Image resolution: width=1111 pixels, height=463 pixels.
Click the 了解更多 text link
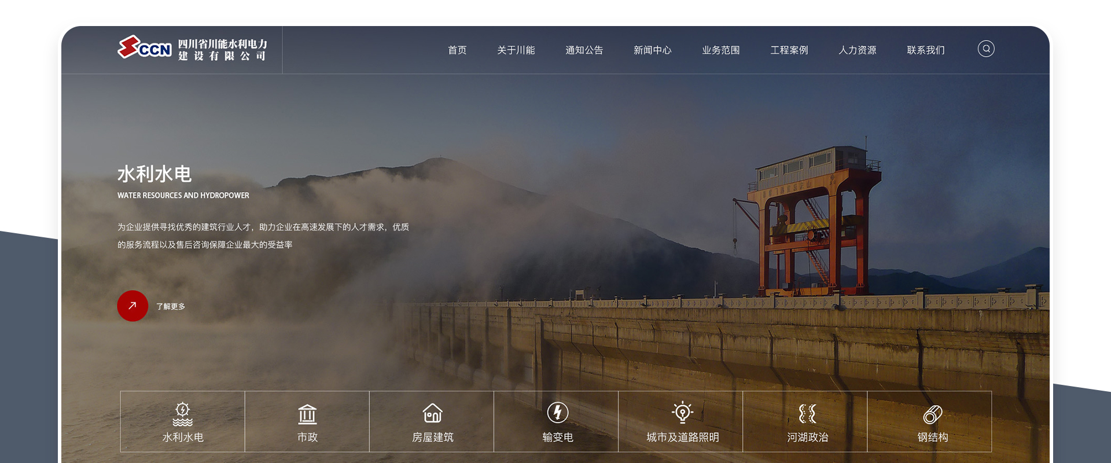(x=171, y=306)
